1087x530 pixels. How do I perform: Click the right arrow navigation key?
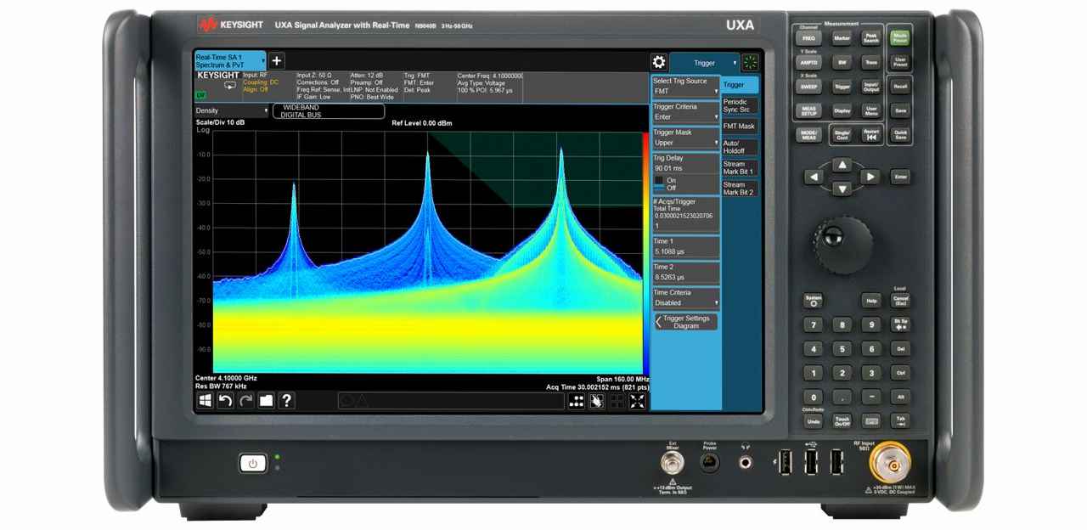click(870, 177)
